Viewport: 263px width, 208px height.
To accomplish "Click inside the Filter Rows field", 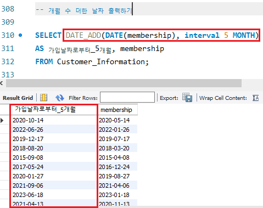I will pyautogui.click(x=127, y=97).
